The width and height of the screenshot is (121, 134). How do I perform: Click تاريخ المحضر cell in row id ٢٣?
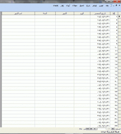(100, 92)
